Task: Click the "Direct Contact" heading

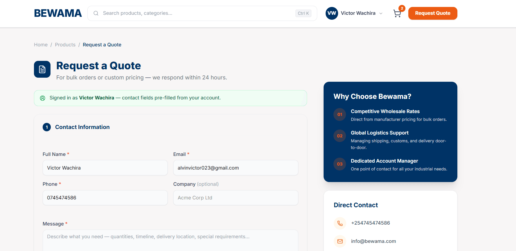Action: (x=356, y=205)
